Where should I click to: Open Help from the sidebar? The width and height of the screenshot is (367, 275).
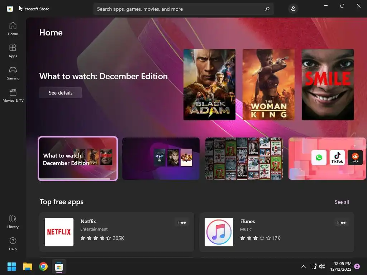[13, 244]
